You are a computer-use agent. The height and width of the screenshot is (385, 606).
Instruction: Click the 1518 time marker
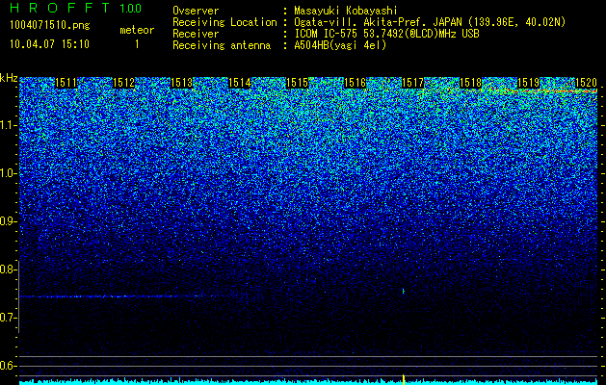click(471, 83)
